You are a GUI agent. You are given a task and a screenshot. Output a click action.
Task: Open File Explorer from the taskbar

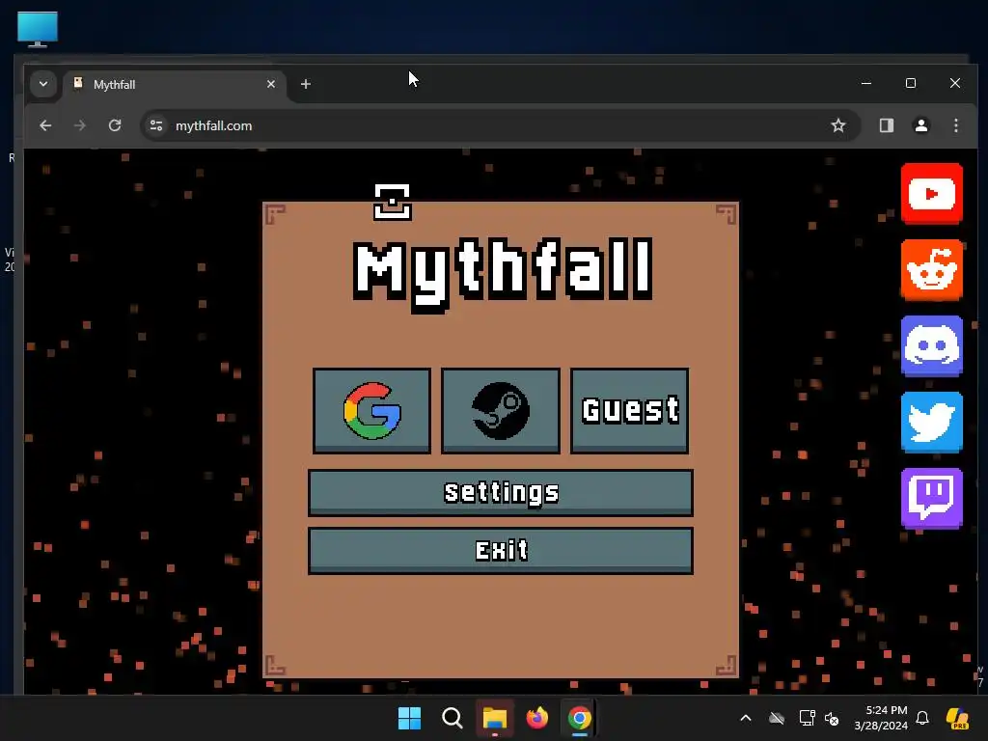coord(495,718)
